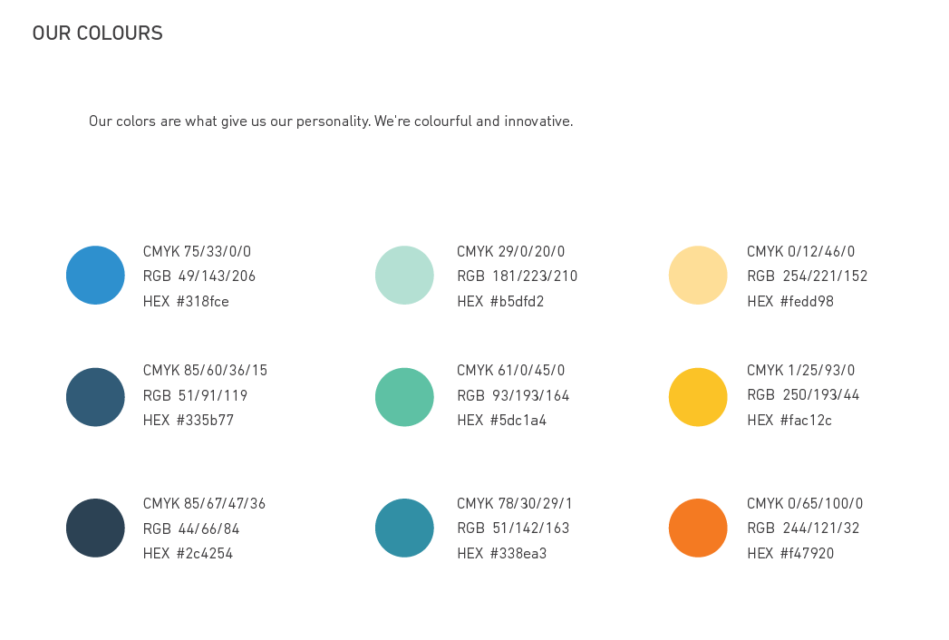Click the RGB 250/193/44 value
The width and height of the screenshot is (949, 640).
(x=803, y=395)
